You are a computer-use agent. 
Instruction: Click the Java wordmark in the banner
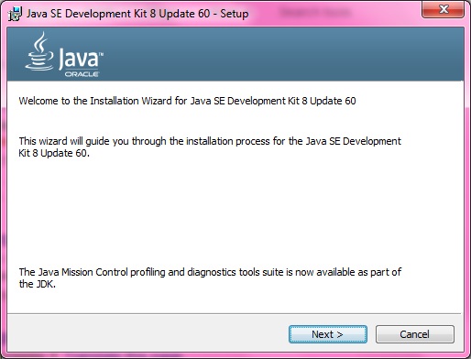click(x=79, y=58)
